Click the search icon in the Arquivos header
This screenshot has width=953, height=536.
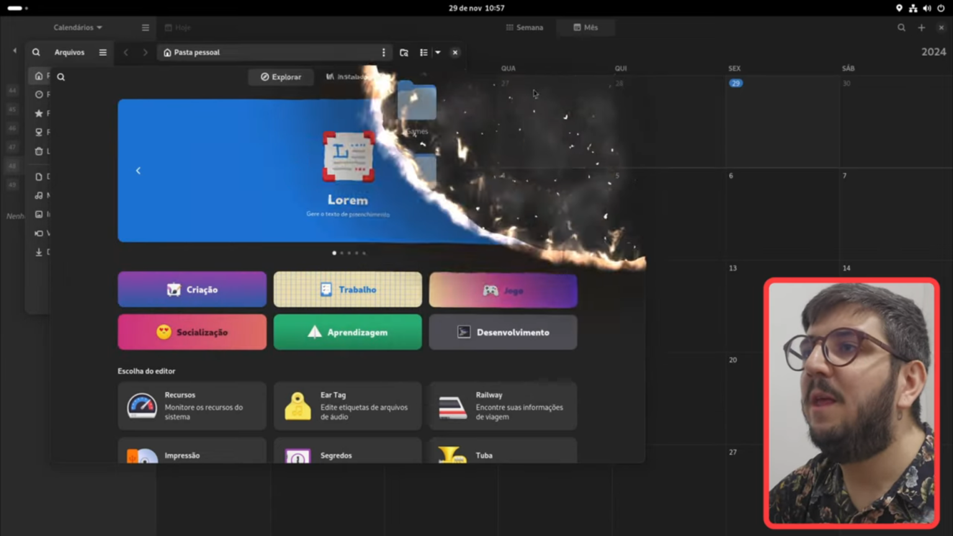point(36,52)
